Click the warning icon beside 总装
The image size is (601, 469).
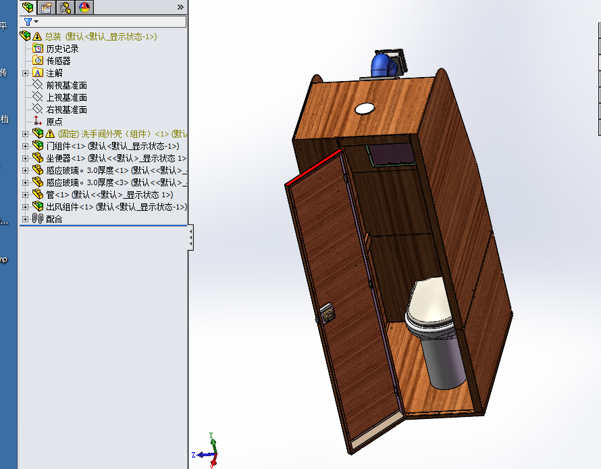[x=37, y=36]
